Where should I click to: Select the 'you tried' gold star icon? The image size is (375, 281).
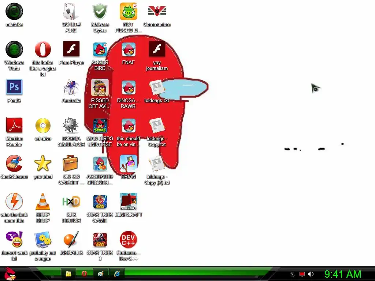click(42, 164)
